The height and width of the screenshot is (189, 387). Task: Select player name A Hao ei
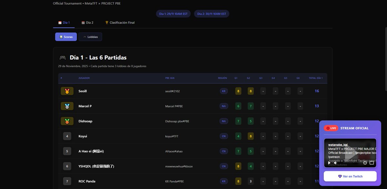[91, 151]
